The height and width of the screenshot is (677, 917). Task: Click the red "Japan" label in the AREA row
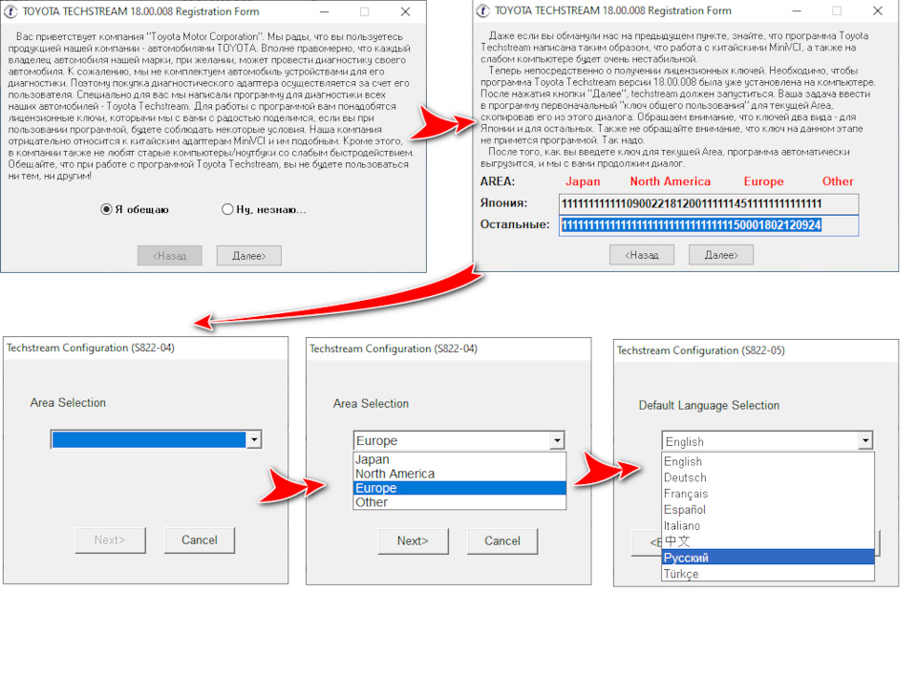click(583, 181)
